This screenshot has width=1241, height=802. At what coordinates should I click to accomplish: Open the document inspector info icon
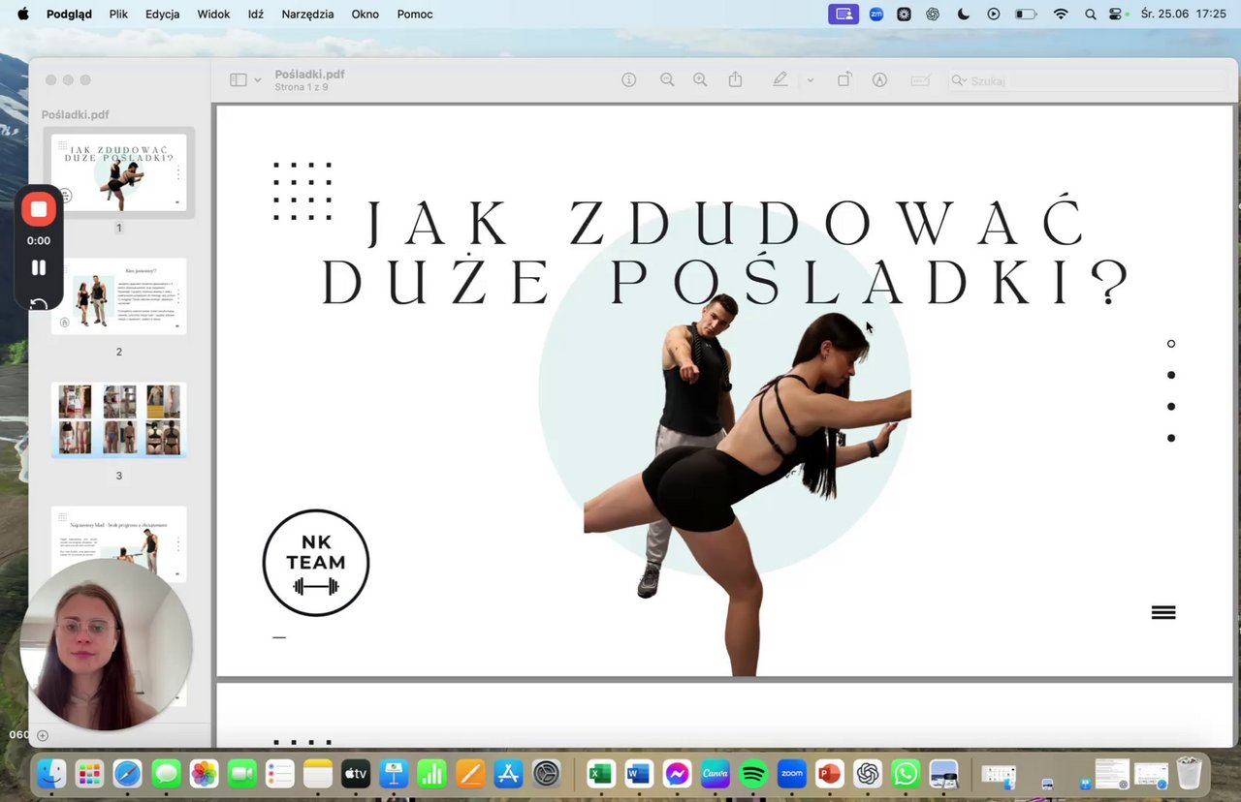(x=629, y=80)
